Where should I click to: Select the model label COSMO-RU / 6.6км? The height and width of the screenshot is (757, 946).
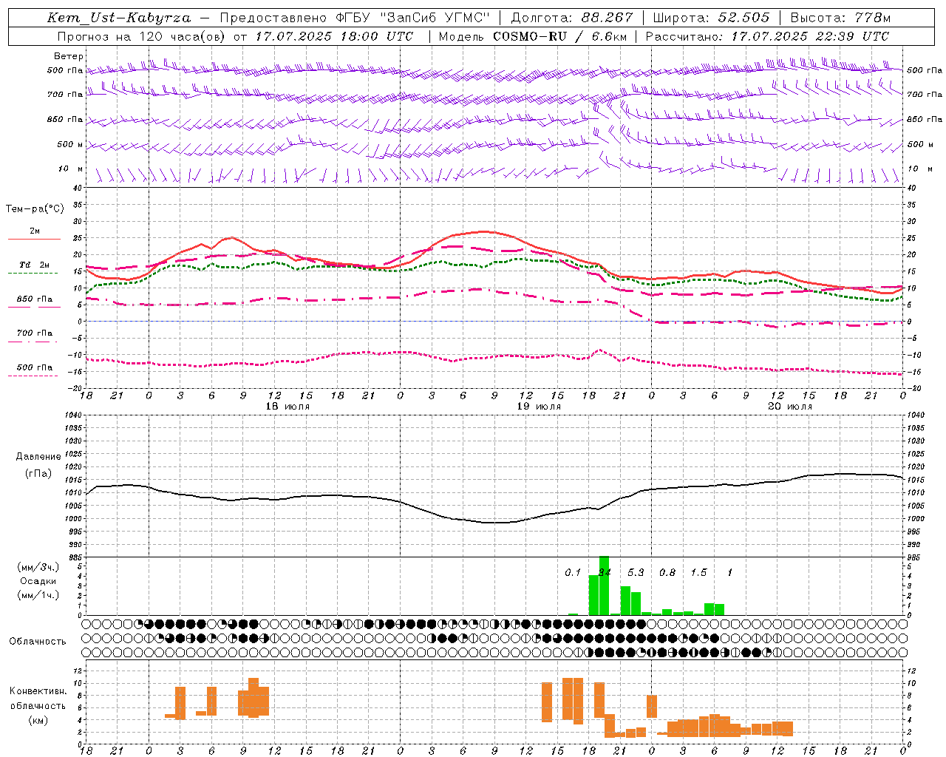(559, 36)
